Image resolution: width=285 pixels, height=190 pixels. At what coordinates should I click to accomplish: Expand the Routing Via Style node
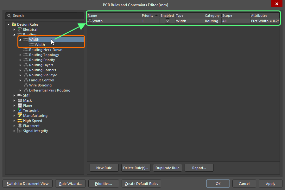point(20,75)
